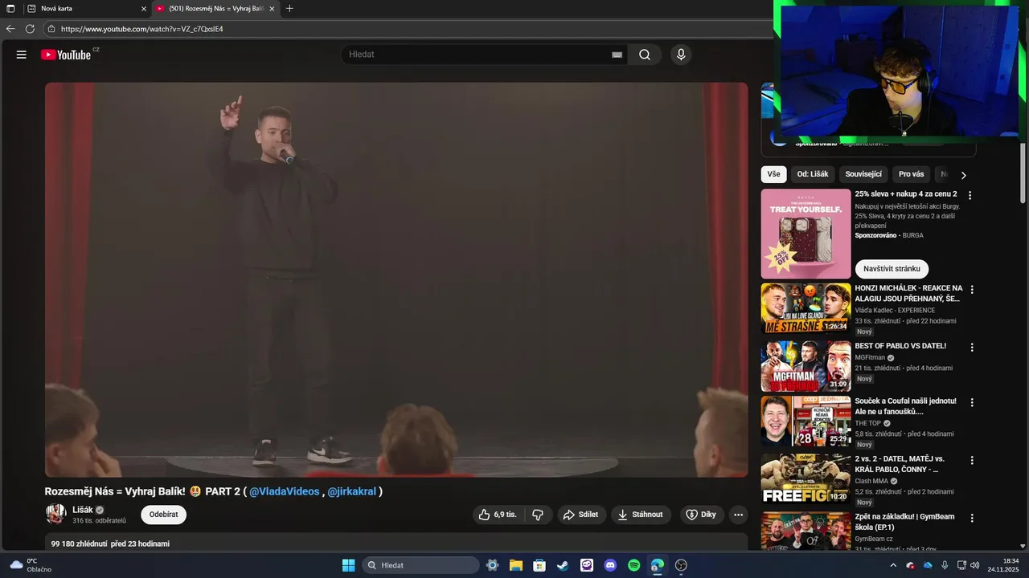Screen dimensions: 1029x578
Task: Open options for Honzi Michálek video
Action: 972,290
